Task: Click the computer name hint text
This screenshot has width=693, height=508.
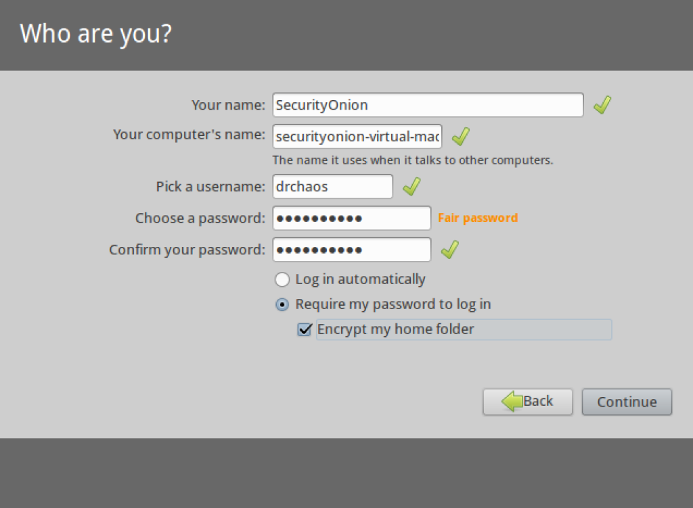Action: (413, 160)
